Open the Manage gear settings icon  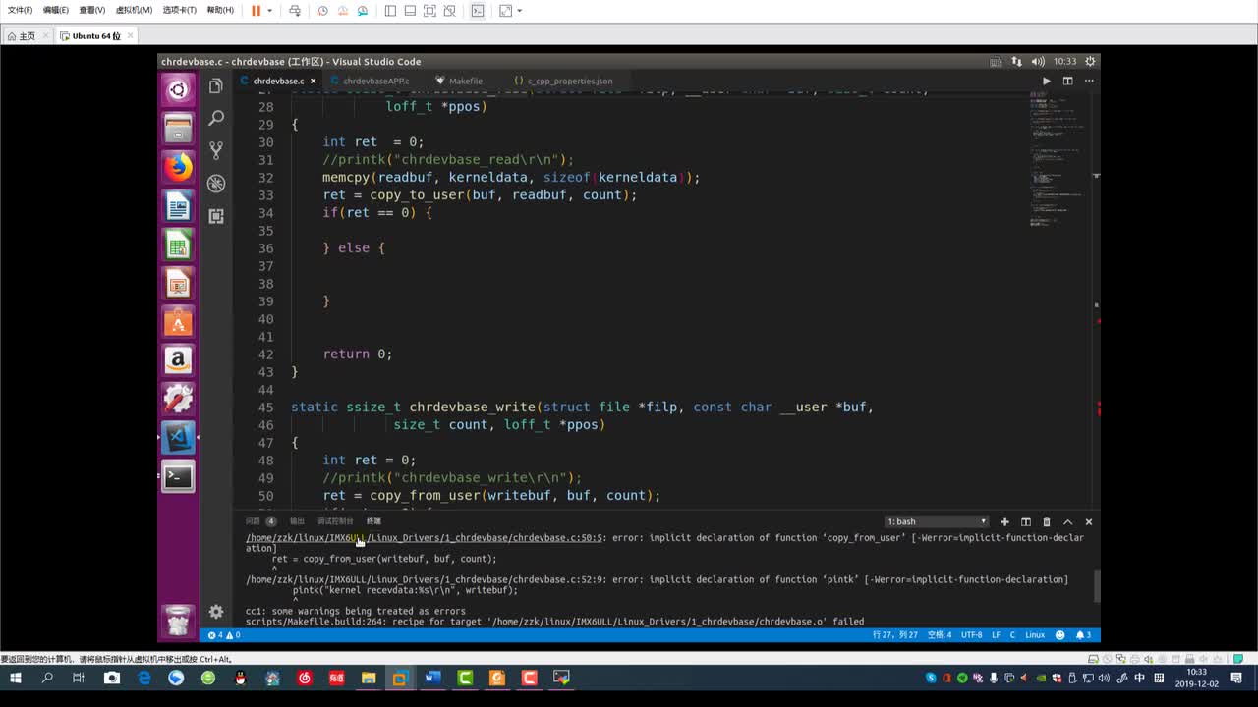pyautogui.click(x=216, y=612)
